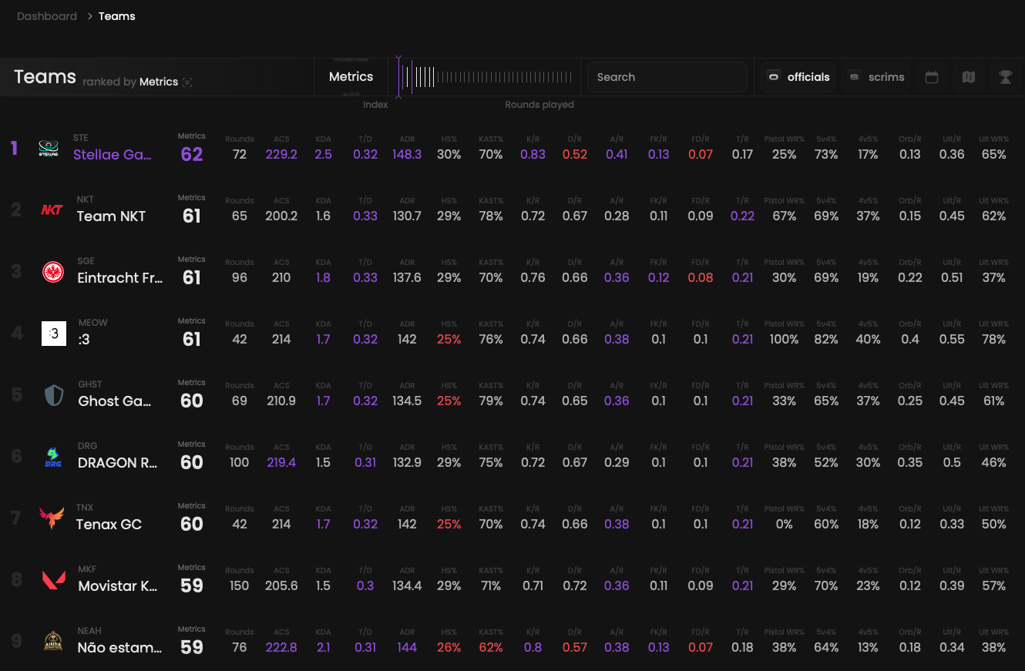Open Tenax GC team name
Viewport: 1025px width, 671px height.
pos(109,525)
